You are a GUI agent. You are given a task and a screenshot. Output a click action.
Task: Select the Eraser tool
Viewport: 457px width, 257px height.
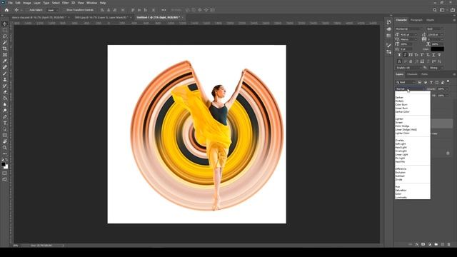click(5, 92)
